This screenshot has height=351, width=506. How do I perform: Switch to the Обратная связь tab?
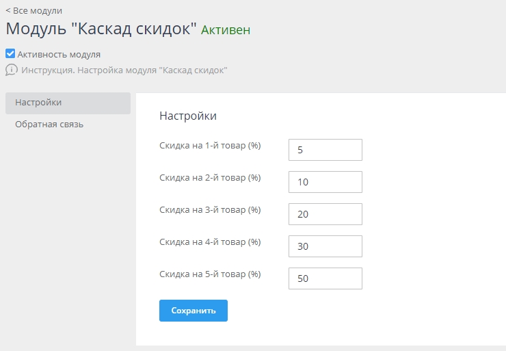pos(49,125)
